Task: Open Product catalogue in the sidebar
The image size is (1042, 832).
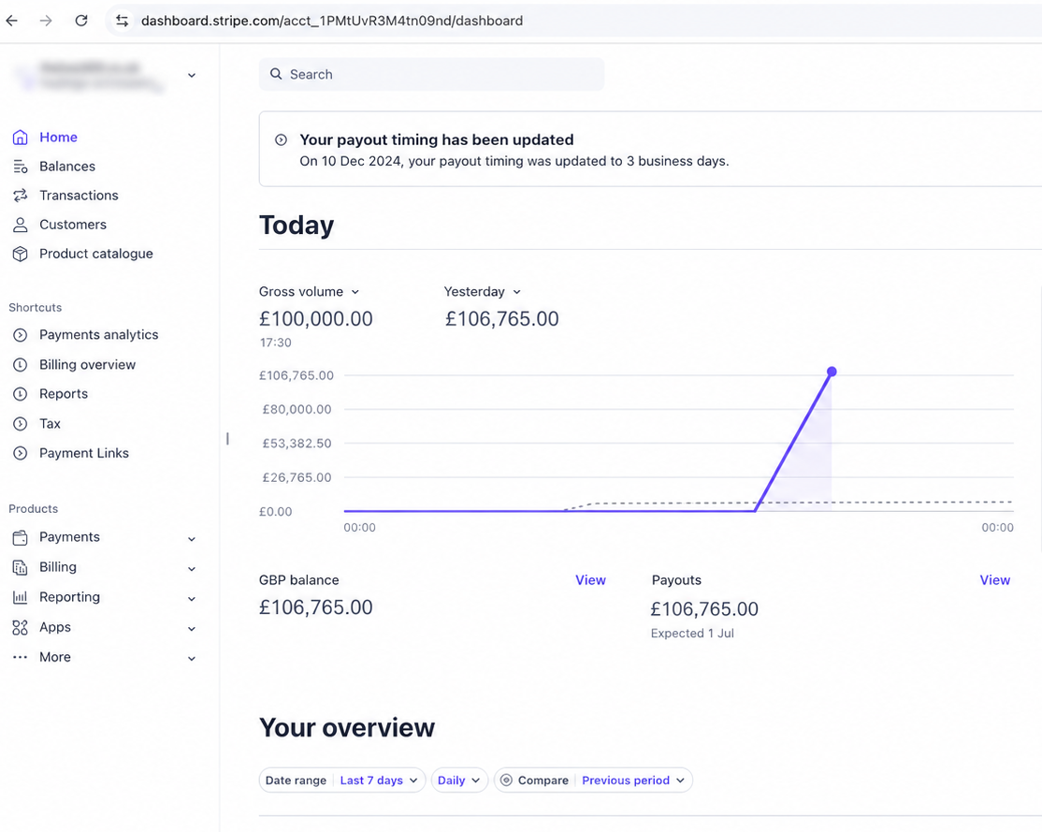Action: pos(95,254)
